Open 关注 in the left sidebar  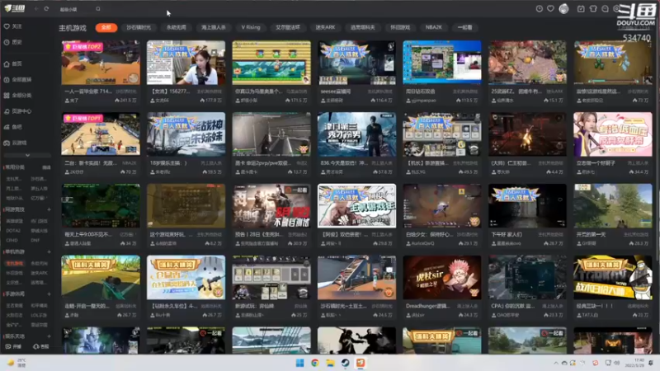coord(13,26)
